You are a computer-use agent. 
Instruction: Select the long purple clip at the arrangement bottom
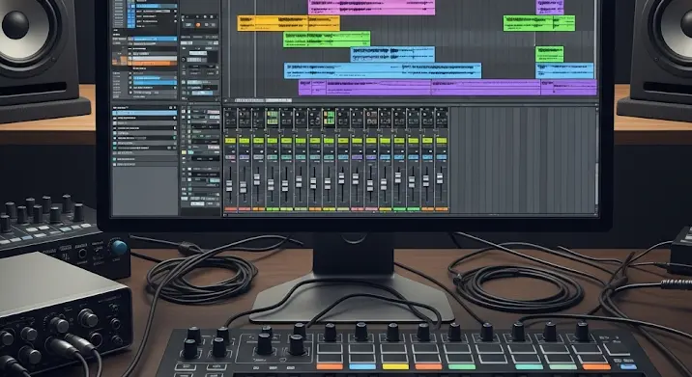(447, 87)
